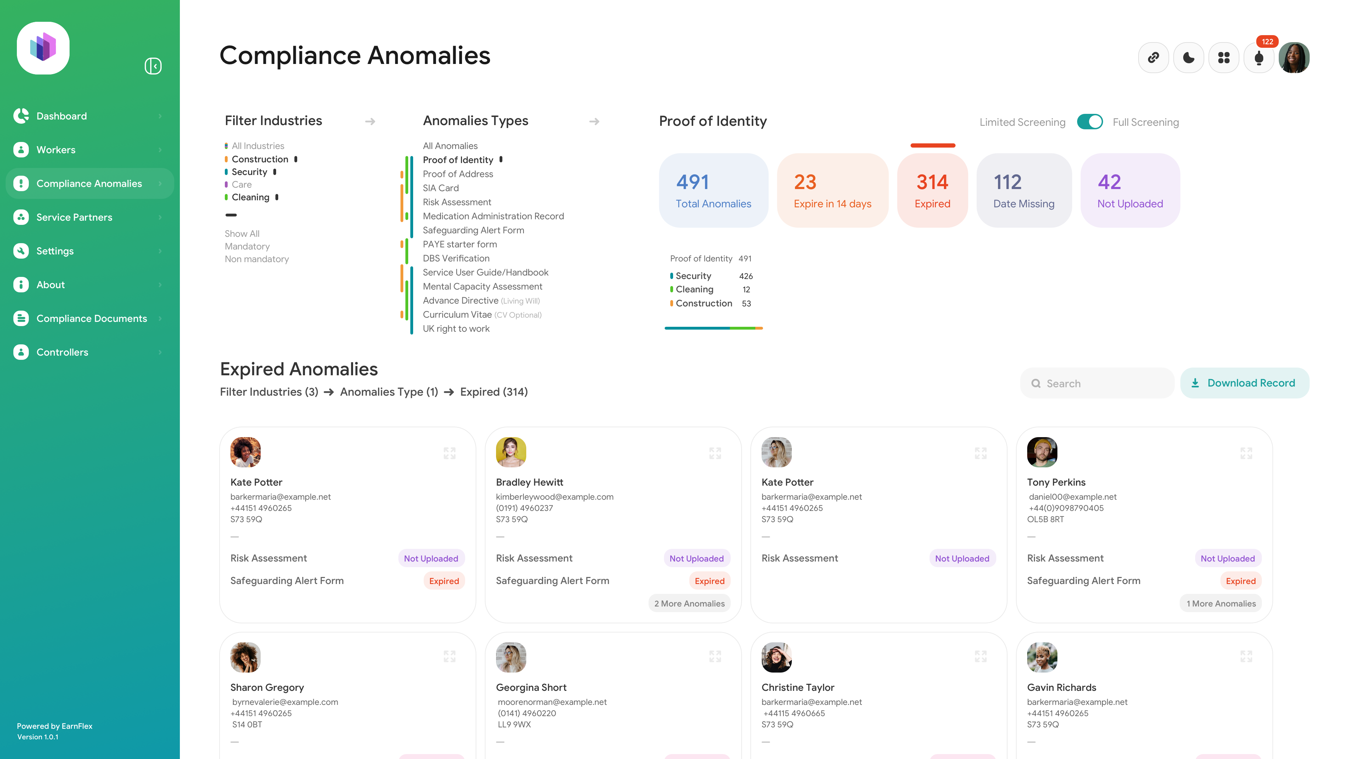Viewport: 1349px width, 759px height.
Task: Click 1 More Anomalies on Tony Perkins
Action: (x=1221, y=603)
